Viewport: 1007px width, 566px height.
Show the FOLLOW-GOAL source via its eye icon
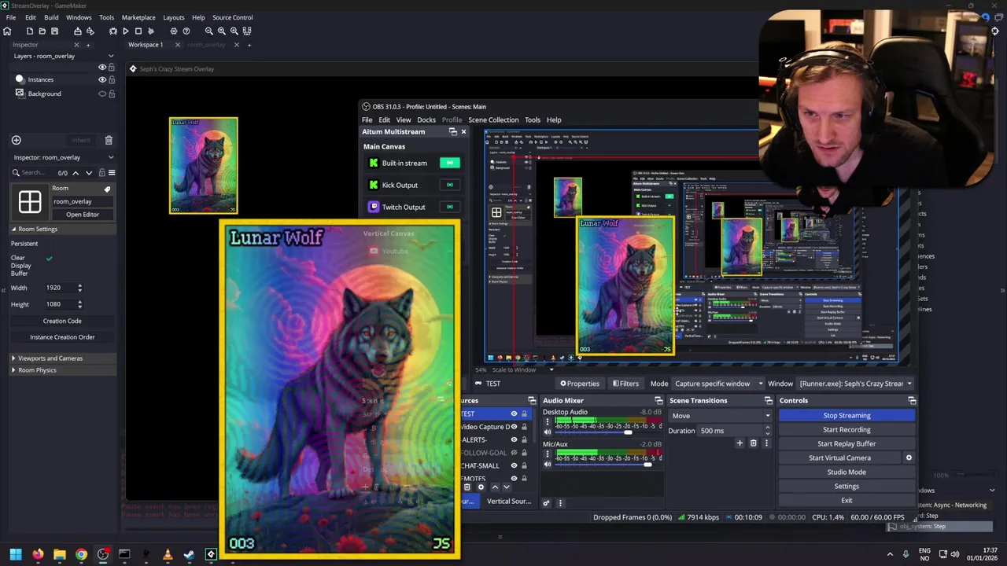tap(514, 452)
